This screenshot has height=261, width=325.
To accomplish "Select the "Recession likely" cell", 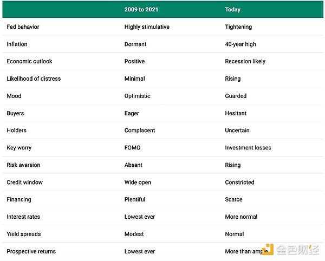I will click(x=245, y=61).
